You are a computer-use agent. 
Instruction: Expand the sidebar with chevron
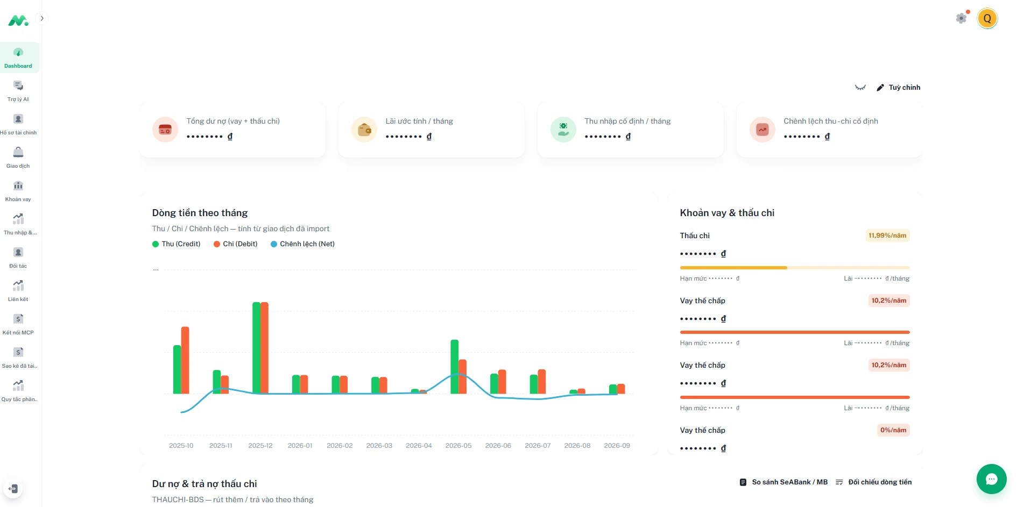pyautogui.click(x=42, y=18)
